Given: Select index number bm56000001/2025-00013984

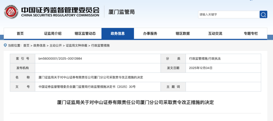Looking at the screenshot, I should pyautogui.click(x=60, y=59).
